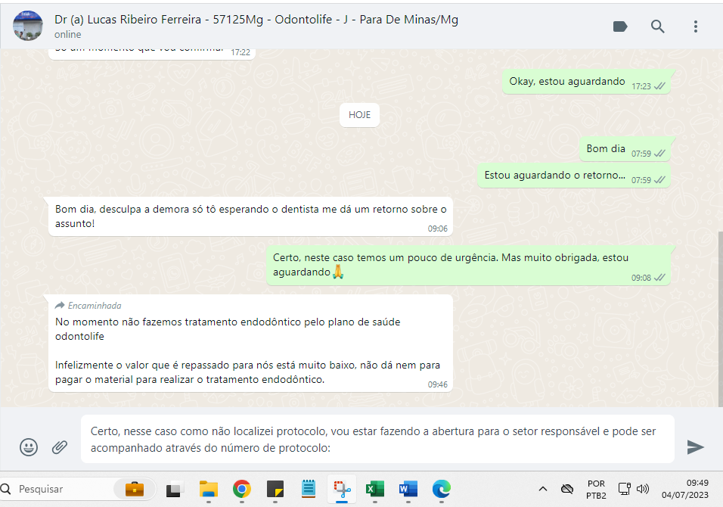723x507 pixels.
Task: Switch the POR PTB2 keyboard language
Action: (x=596, y=489)
